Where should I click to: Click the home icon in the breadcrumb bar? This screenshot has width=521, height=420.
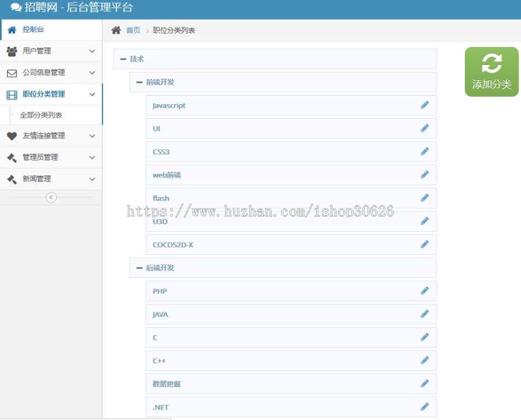pyautogui.click(x=115, y=30)
